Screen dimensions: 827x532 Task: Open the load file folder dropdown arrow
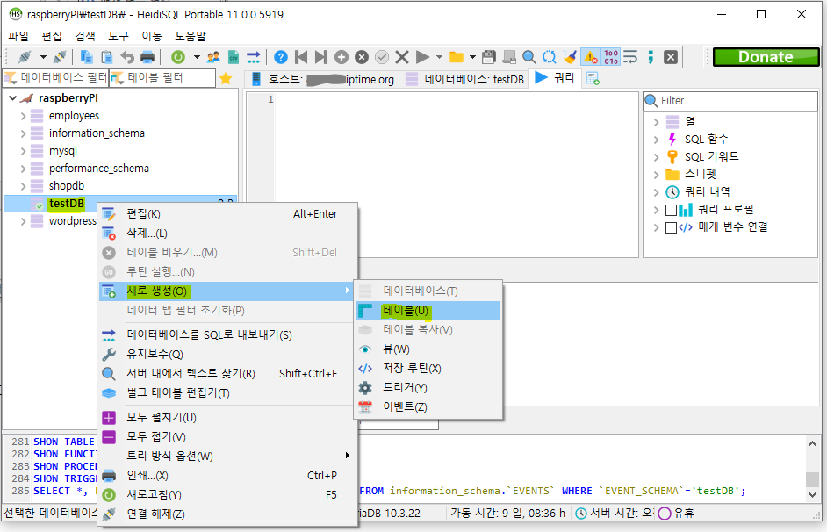[472, 57]
